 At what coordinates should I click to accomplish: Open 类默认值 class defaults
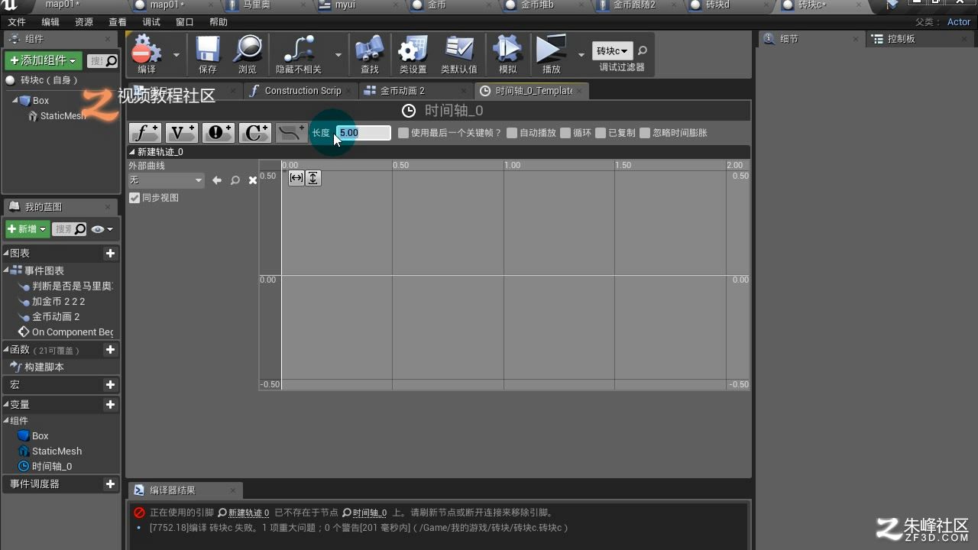[459, 54]
